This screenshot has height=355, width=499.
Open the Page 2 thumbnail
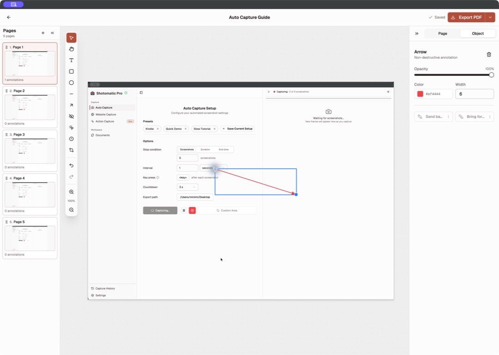click(30, 107)
